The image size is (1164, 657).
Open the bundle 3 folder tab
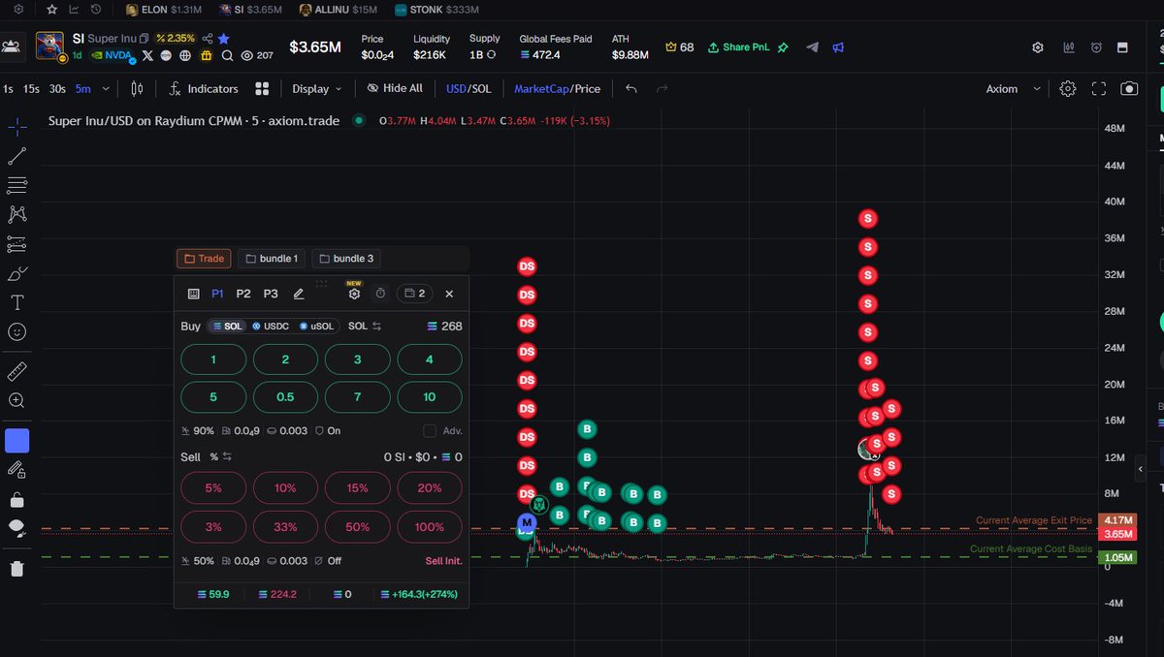pos(345,259)
